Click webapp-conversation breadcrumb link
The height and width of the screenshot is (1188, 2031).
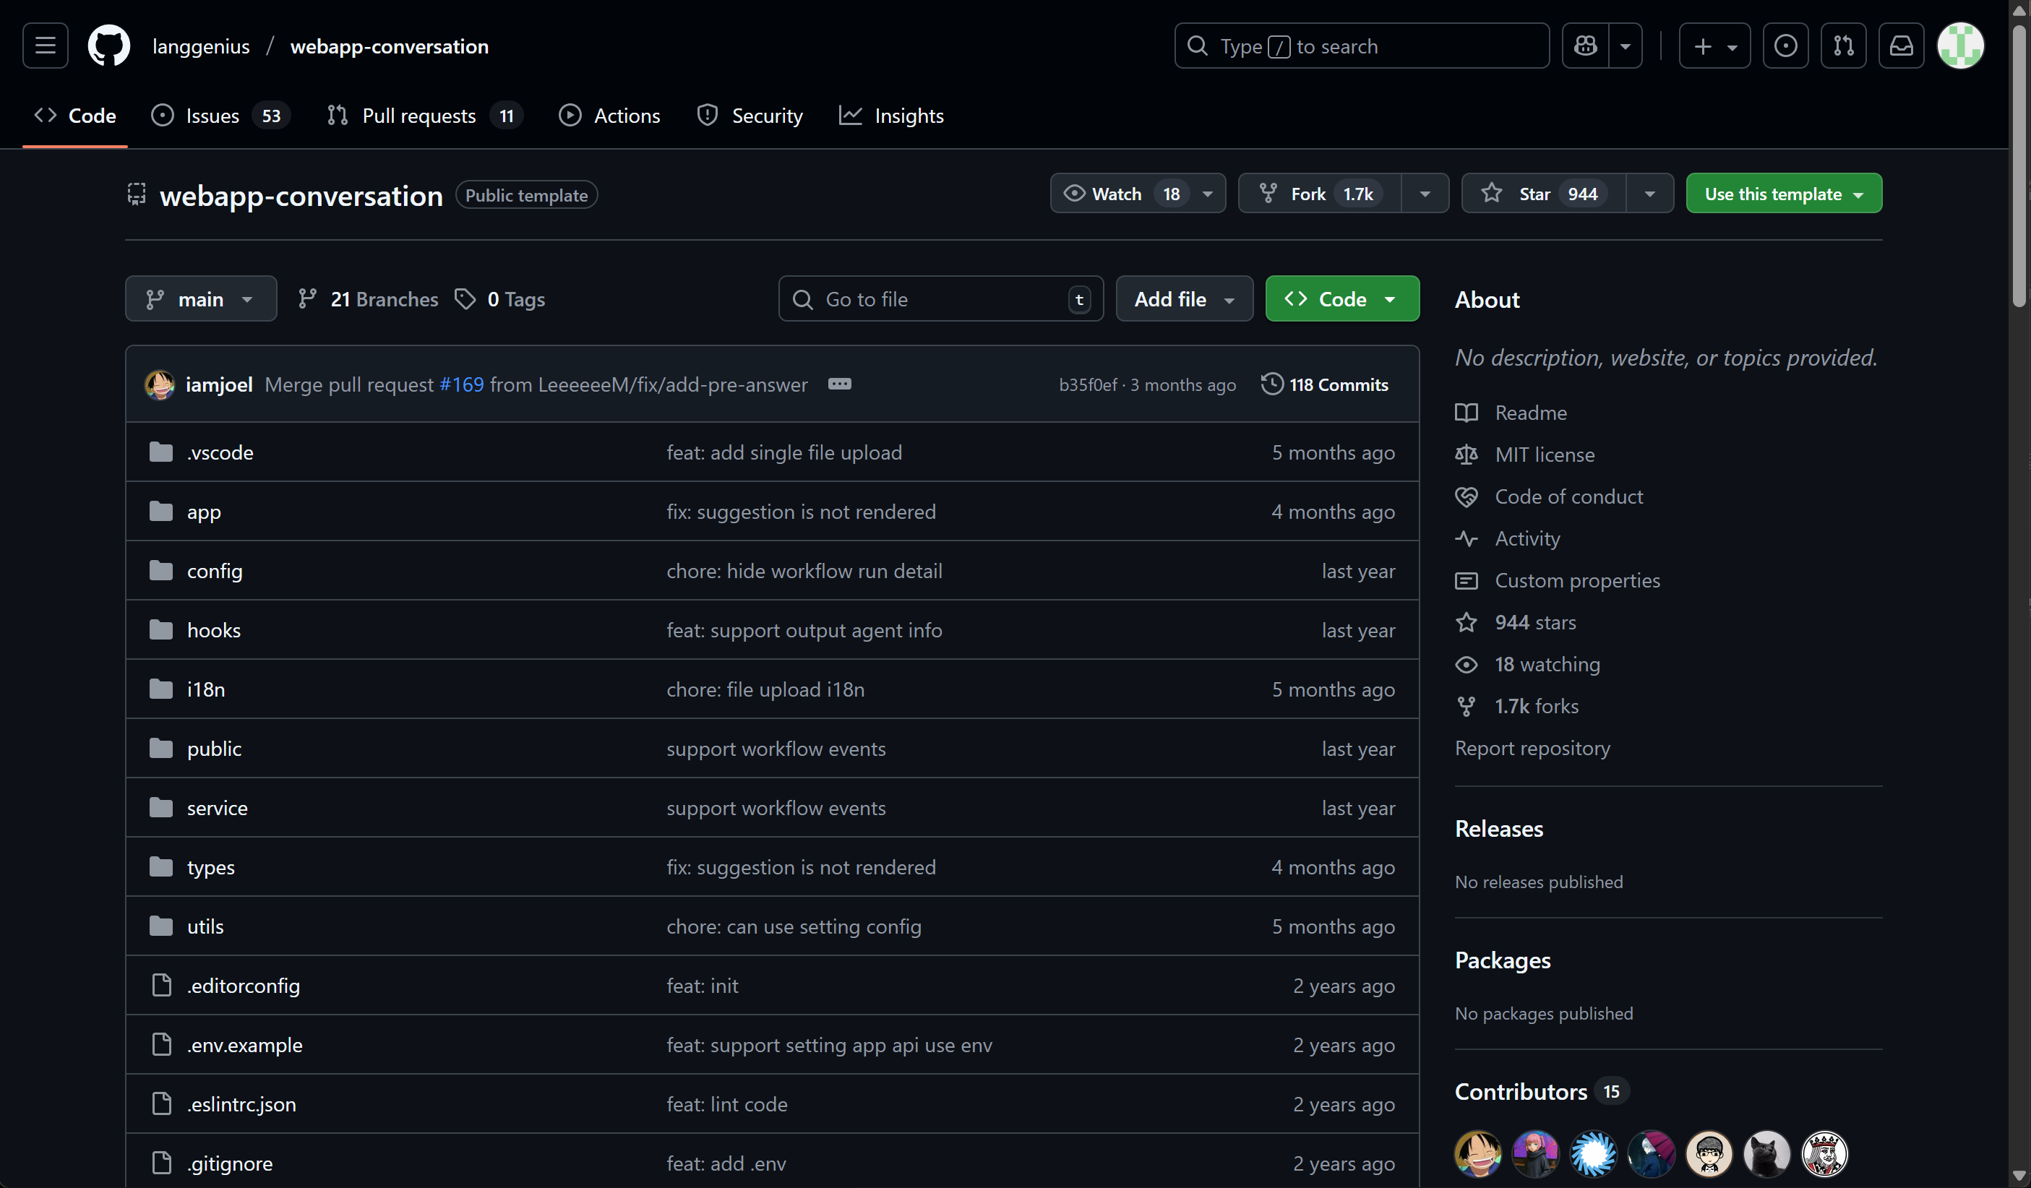[390, 46]
